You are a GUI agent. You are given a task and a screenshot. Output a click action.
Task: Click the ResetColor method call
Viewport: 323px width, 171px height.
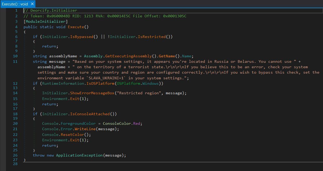coord(72,135)
